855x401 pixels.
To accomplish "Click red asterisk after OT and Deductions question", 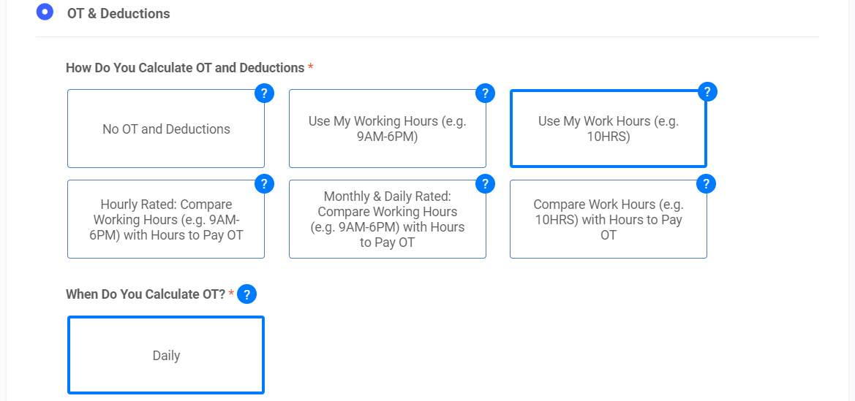I will click(x=311, y=67).
